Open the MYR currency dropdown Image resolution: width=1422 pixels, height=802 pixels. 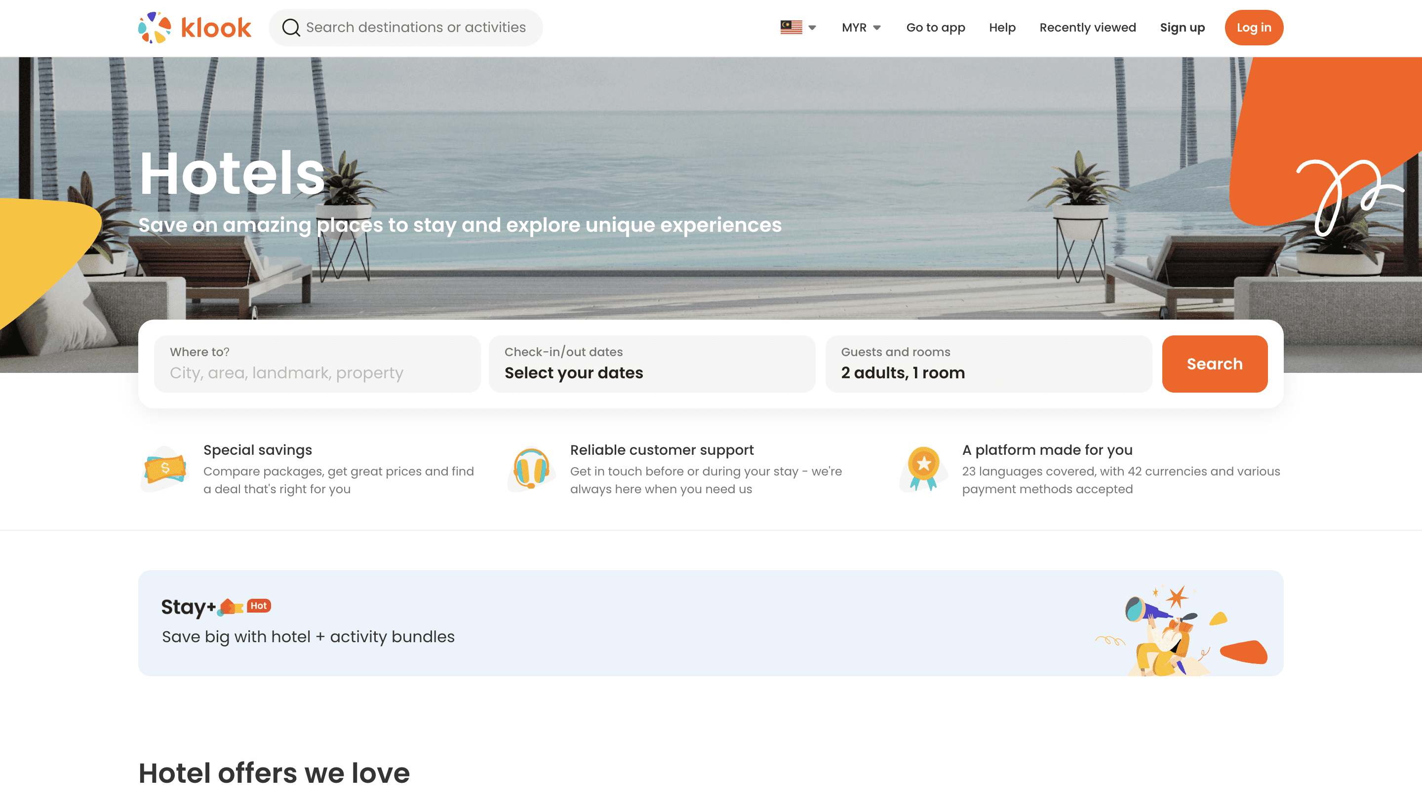click(860, 27)
